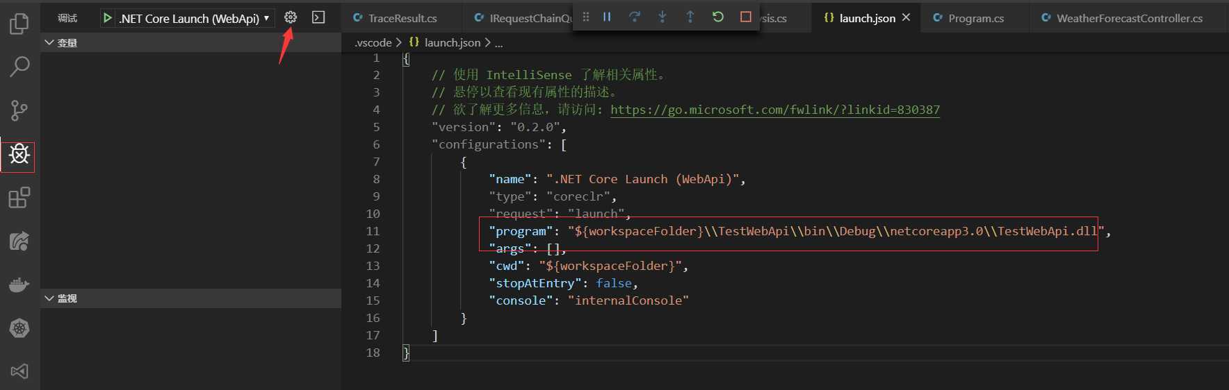Open the Search view icon

click(19, 67)
